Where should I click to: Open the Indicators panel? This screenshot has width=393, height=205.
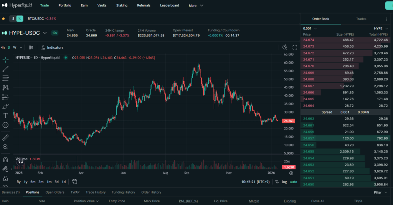click(52, 48)
